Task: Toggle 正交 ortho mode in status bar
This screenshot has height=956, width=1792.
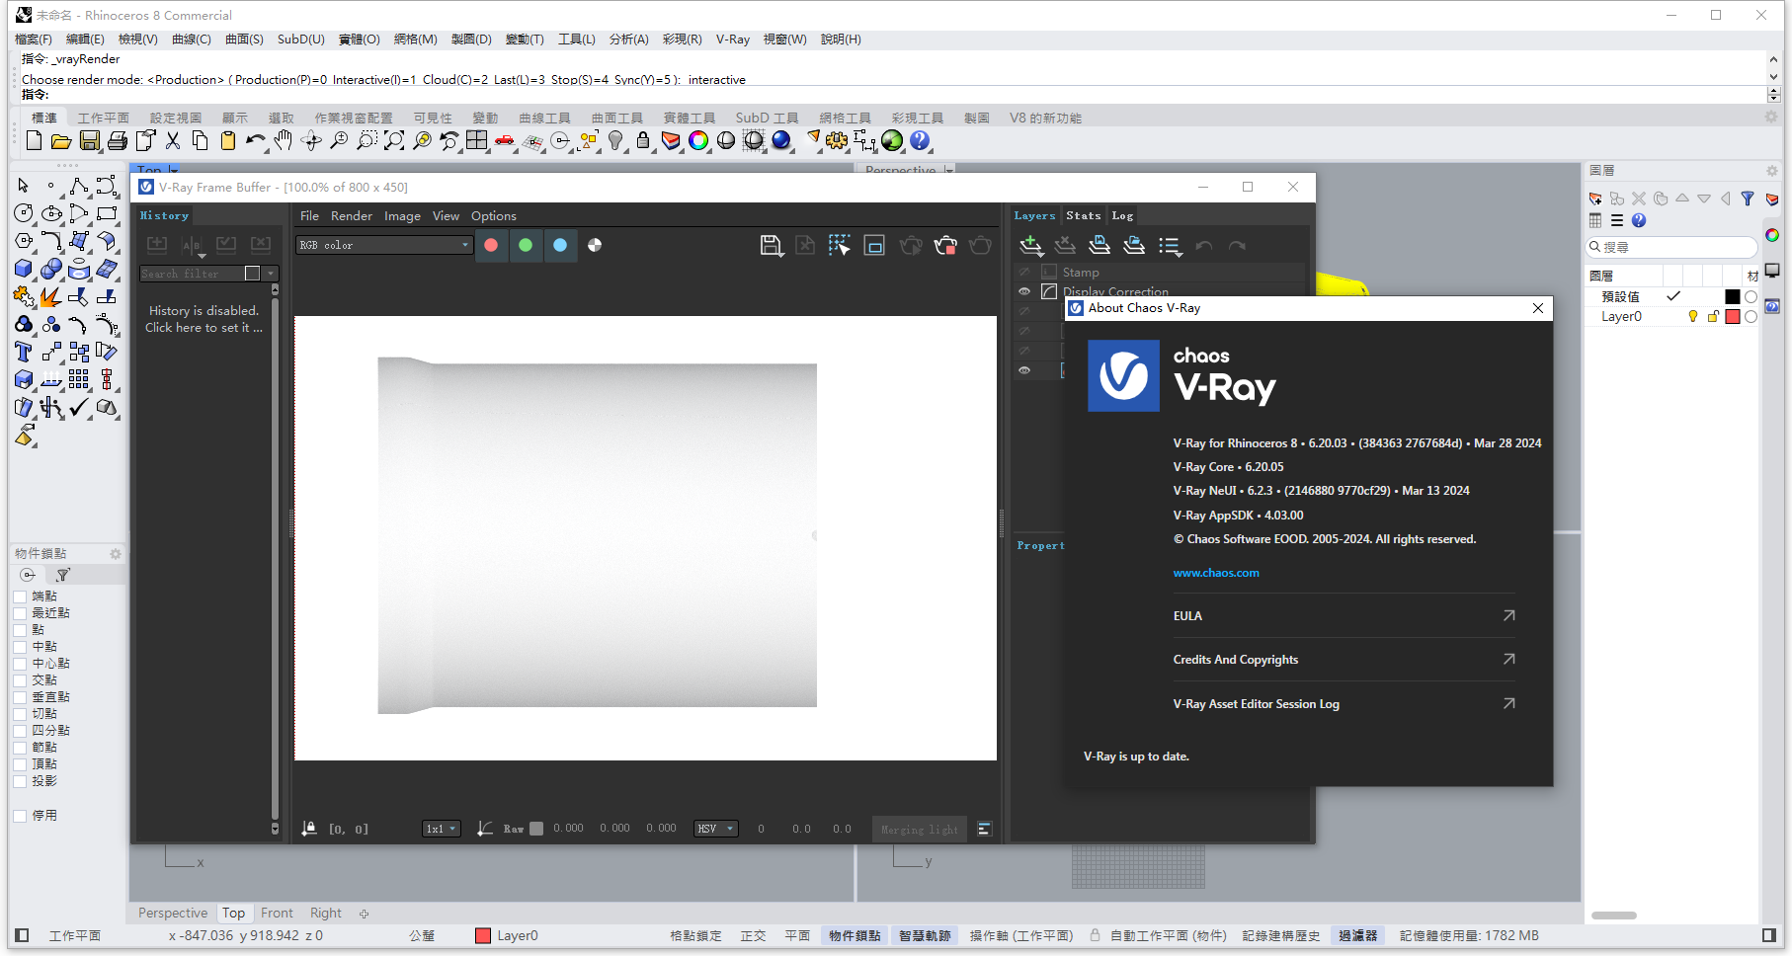Action: (754, 935)
